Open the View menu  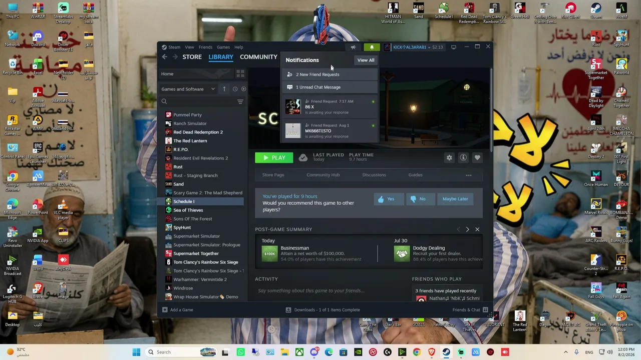point(189,47)
